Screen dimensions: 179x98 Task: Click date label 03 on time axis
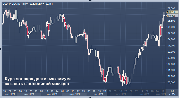point(41,91)
